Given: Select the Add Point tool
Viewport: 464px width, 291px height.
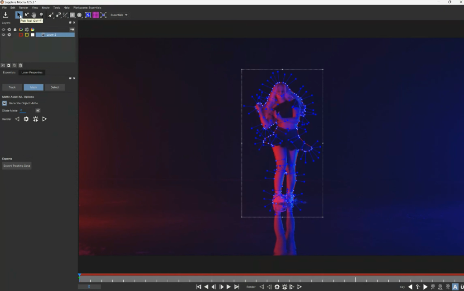Looking at the screenshot, I should point(26,15).
